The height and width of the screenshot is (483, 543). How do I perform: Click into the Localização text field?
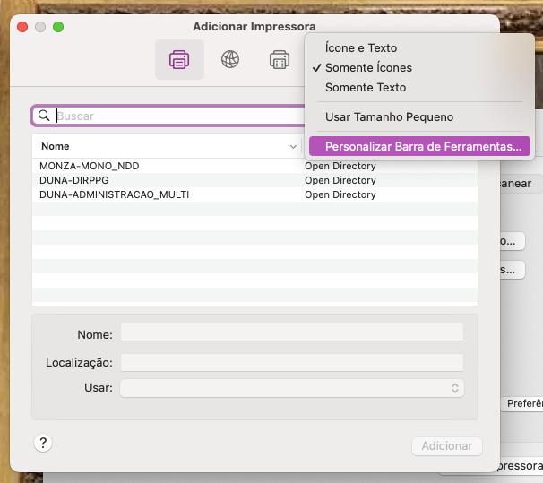291,362
